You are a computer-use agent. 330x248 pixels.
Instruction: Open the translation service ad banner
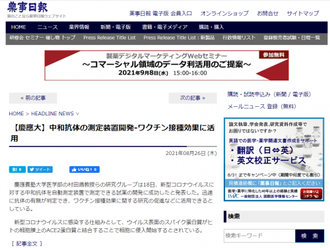(274, 160)
